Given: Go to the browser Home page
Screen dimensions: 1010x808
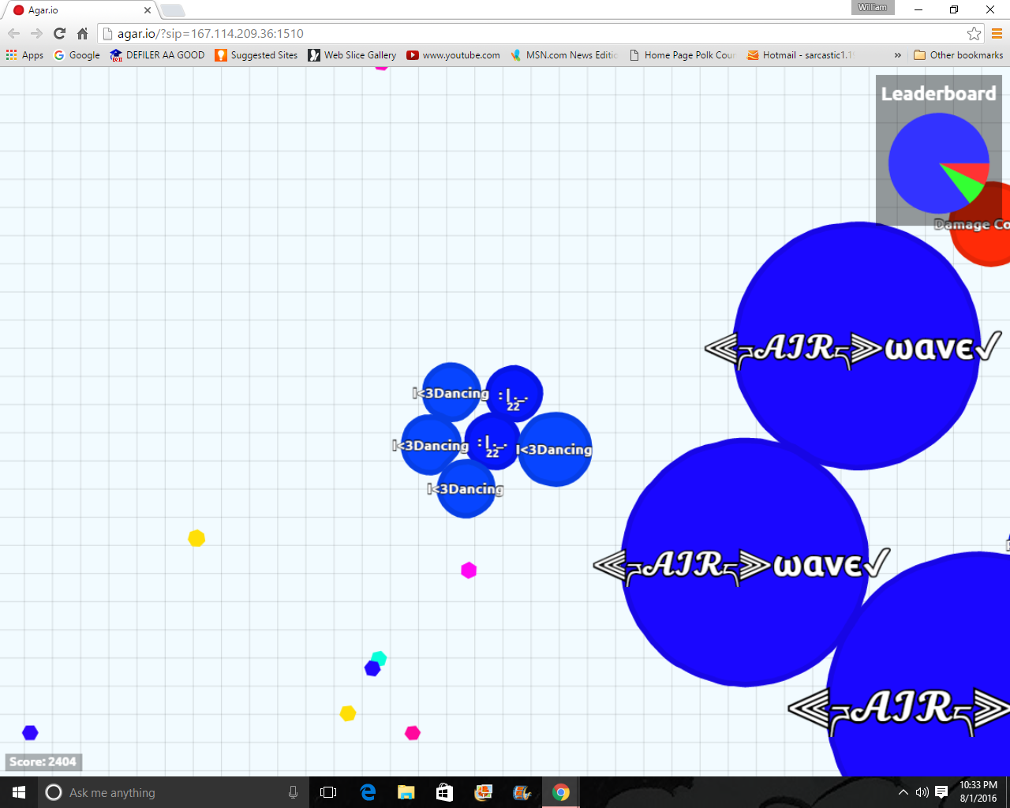Looking at the screenshot, I should [82, 33].
